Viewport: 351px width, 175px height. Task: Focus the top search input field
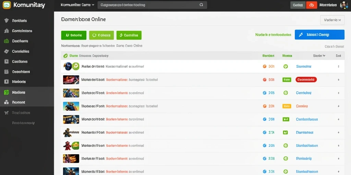pos(152,5)
